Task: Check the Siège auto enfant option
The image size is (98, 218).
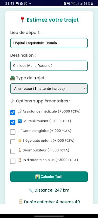Action: tap(13, 142)
